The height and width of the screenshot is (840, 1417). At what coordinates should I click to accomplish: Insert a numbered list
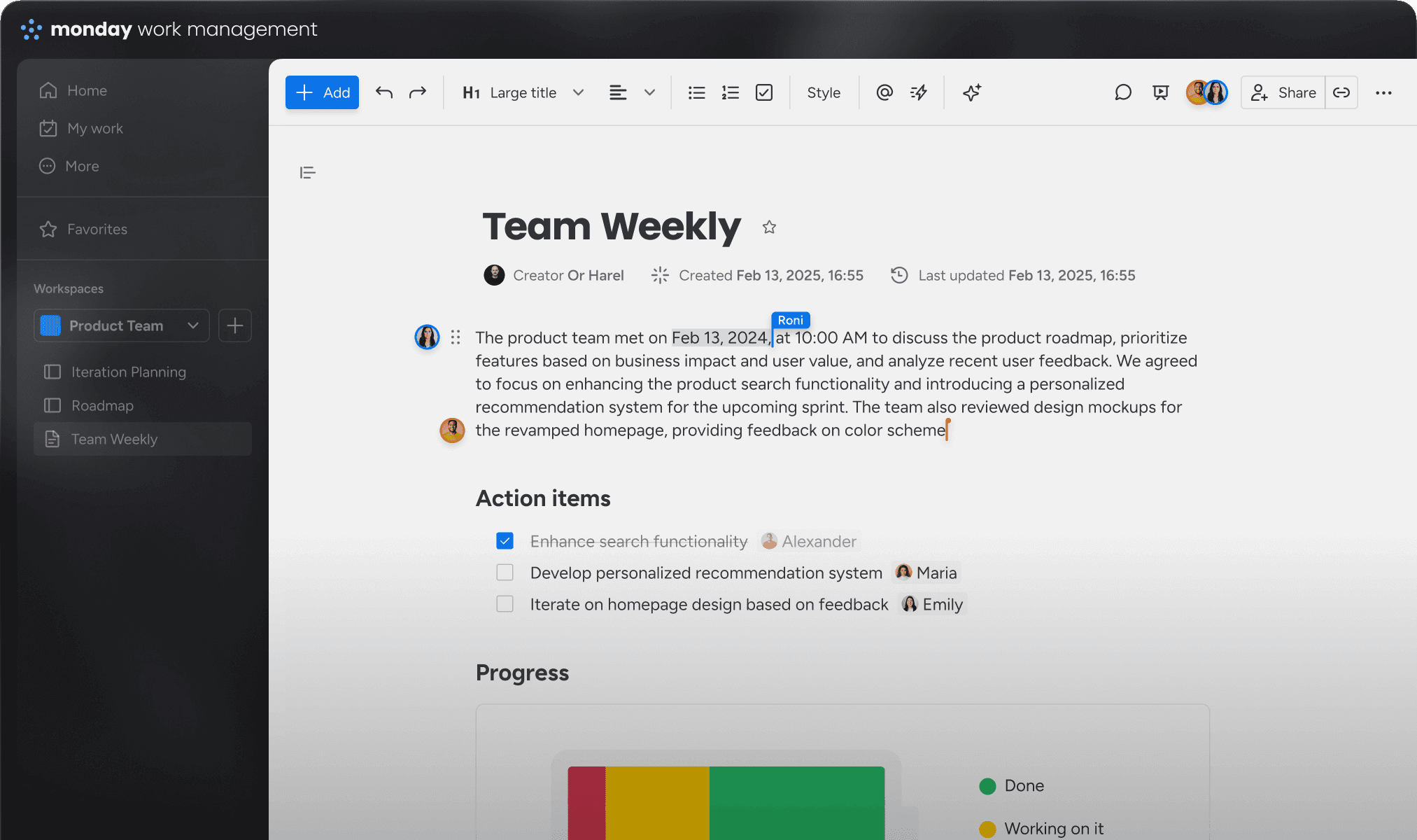(x=730, y=92)
